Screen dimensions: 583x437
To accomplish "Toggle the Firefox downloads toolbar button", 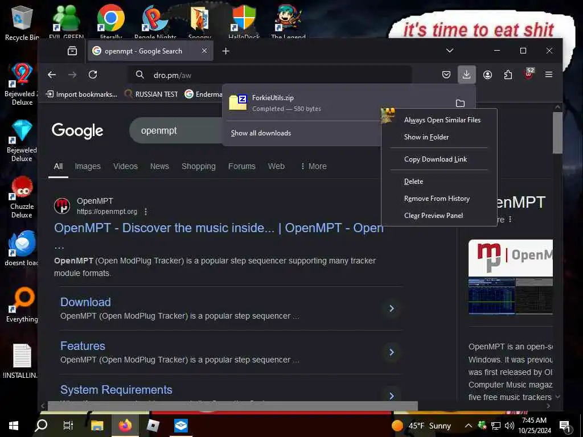I will click(467, 75).
